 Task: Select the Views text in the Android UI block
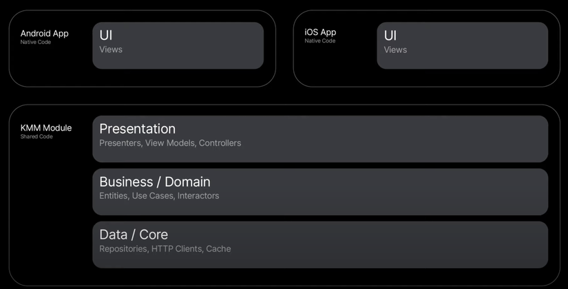point(111,50)
